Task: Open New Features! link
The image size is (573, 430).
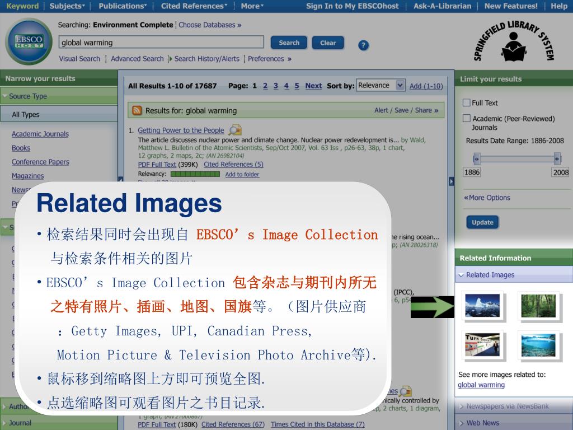Action: click(511, 6)
